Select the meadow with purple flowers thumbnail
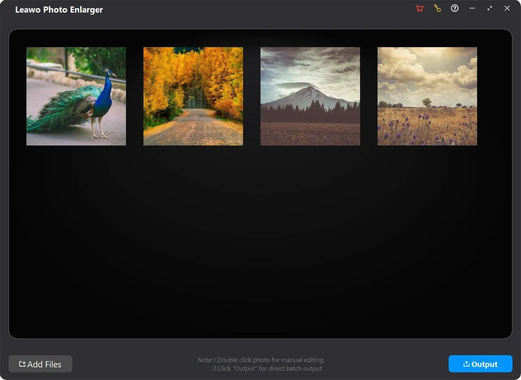Screen dimensions: 521x380 [x=427, y=96]
